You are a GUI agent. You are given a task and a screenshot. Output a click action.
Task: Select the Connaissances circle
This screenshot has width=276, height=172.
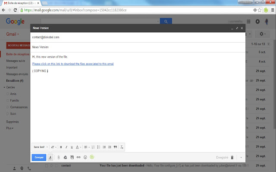[19, 107]
